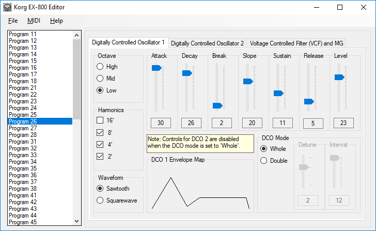The width and height of the screenshot is (376, 231).
Task: Open the File menu
Action: click(13, 21)
